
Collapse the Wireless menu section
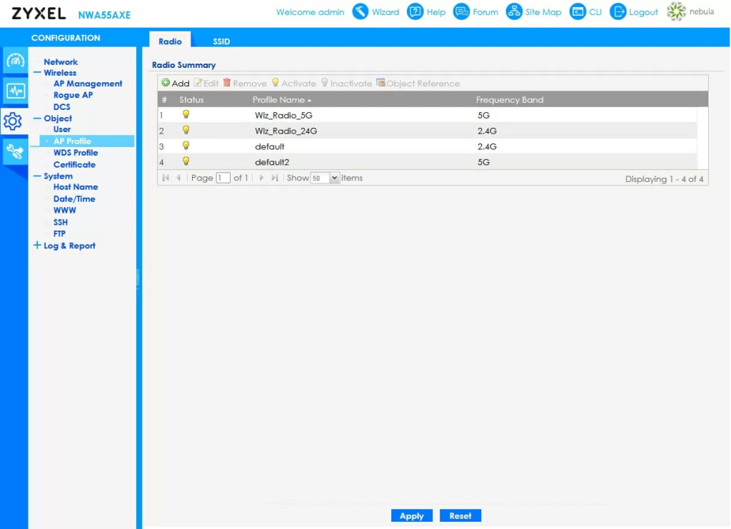[x=37, y=73]
